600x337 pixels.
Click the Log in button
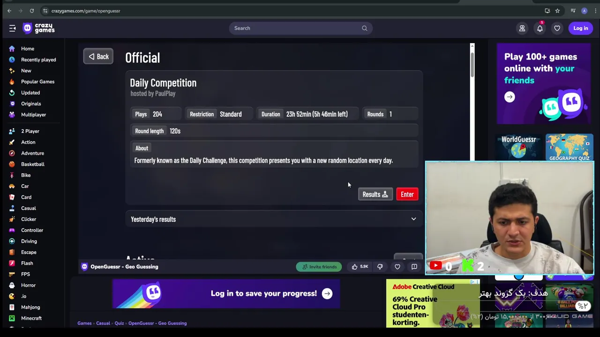(x=580, y=28)
